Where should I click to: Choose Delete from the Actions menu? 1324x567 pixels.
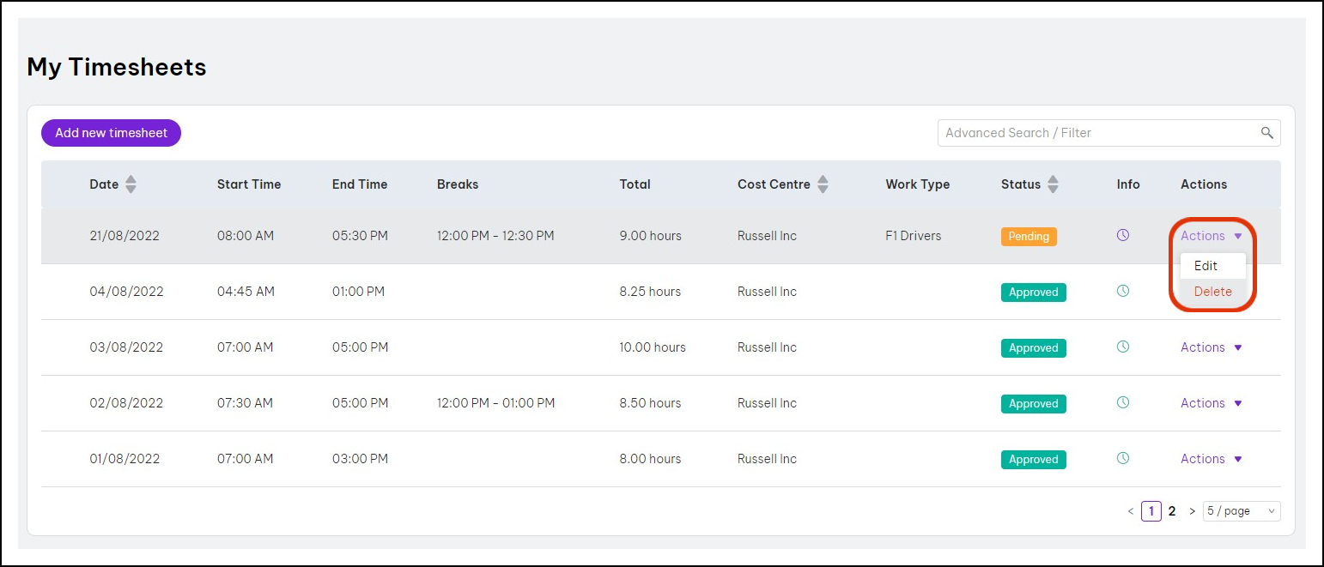[x=1212, y=292]
